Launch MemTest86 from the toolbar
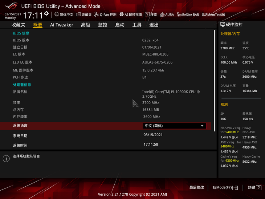 pos(213,15)
